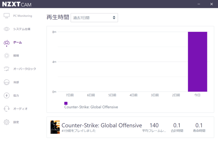
Task: Click the 7日前 axis label
Action: pyautogui.click(x=70, y=95)
